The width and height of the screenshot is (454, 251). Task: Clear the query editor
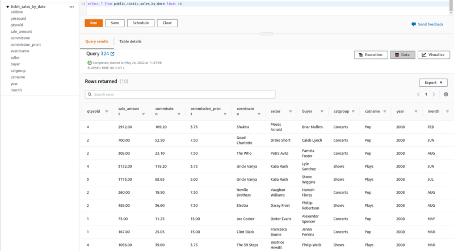(167, 23)
